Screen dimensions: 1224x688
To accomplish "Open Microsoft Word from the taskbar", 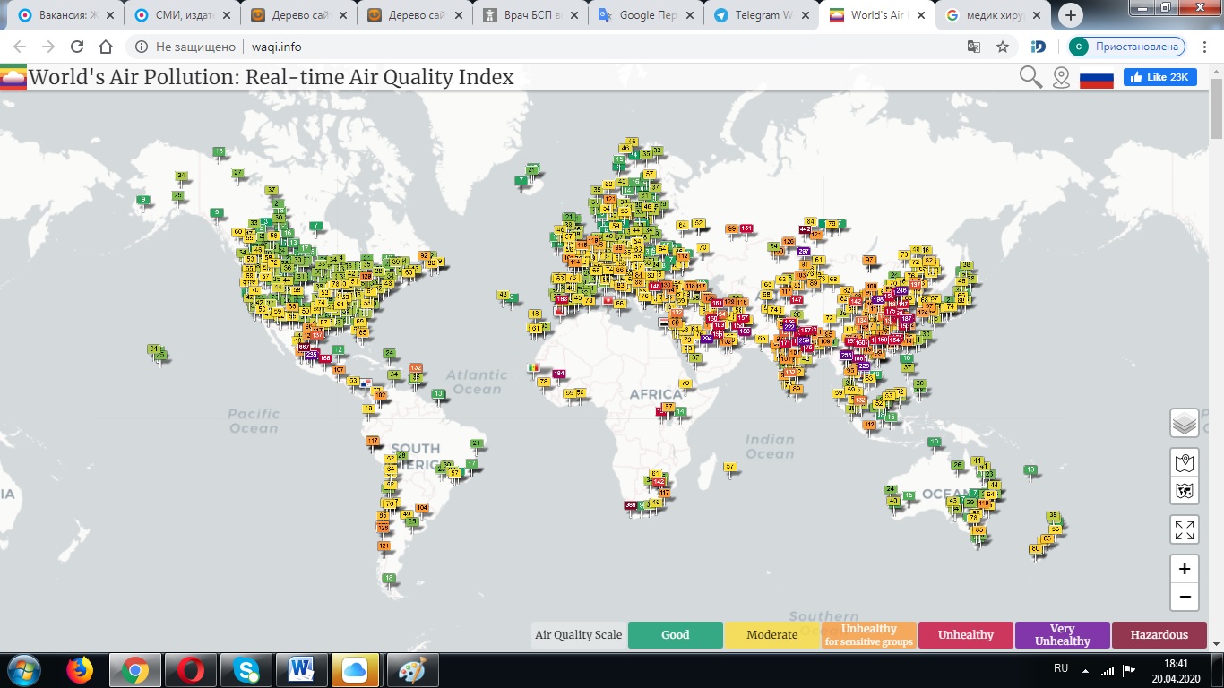I will click(x=301, y=669).
